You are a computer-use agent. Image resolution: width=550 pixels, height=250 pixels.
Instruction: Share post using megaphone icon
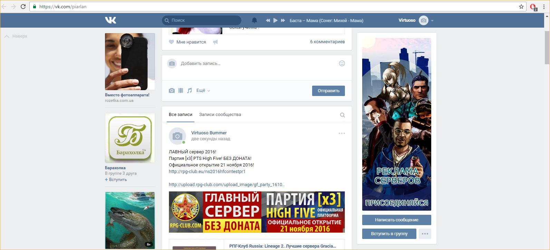[x=215, y=42]
